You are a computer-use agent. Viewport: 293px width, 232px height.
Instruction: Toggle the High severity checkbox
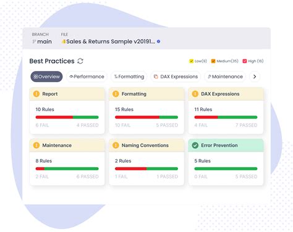[245, 61]
